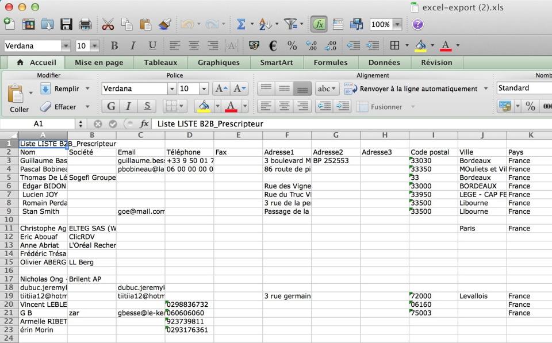552x343 pixels.
Task: Open the zoom 100% dropdown
Action: [x=397, y=24]
